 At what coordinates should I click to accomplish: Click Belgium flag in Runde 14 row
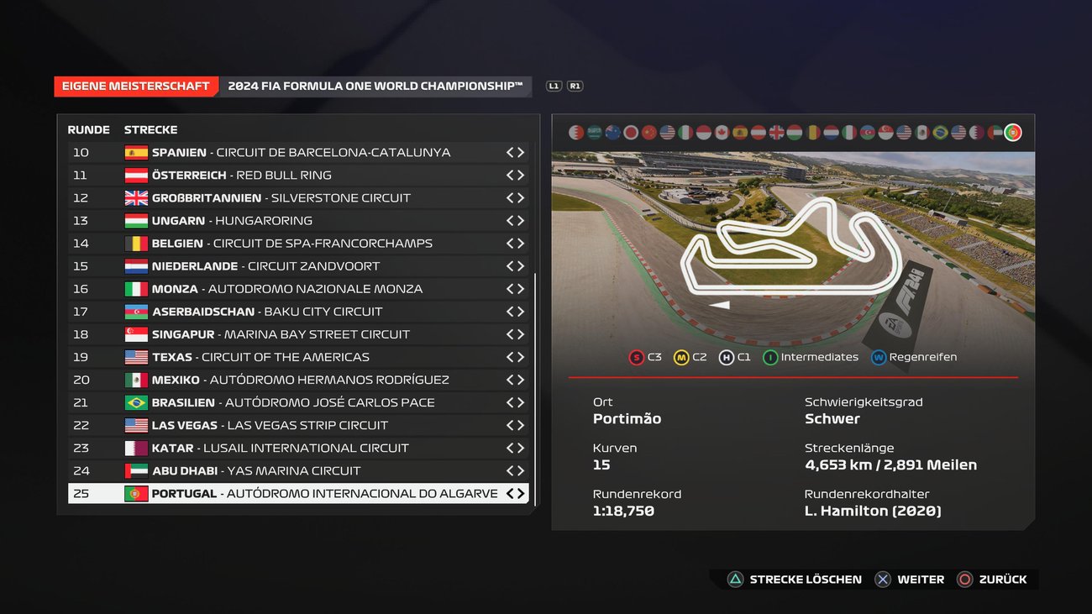(136, 244)
